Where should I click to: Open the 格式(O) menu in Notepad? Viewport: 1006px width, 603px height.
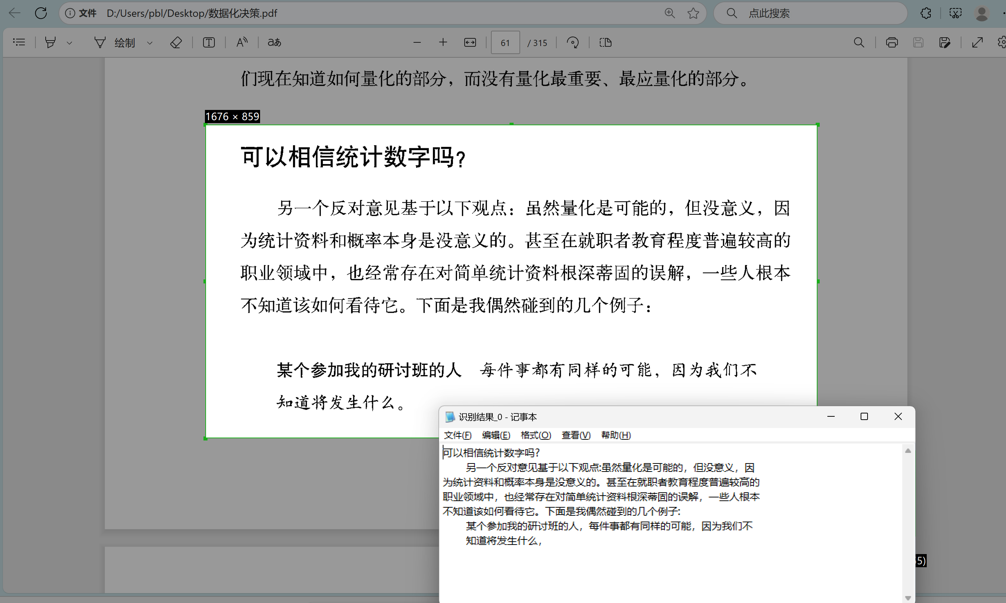536,435
